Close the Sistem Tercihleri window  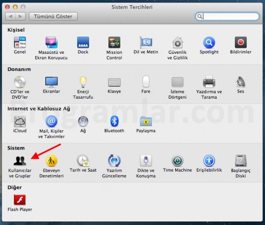pos(7,7)
